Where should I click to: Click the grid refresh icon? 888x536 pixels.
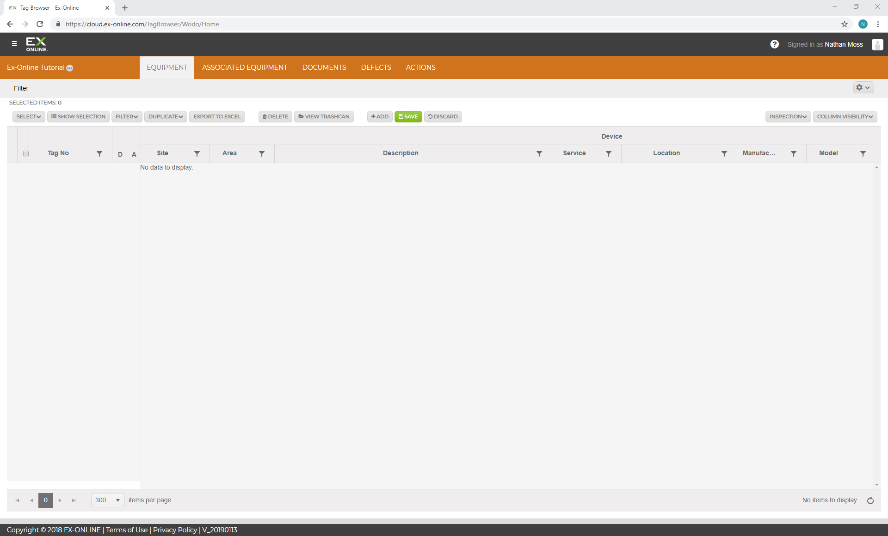click(870, 500)
